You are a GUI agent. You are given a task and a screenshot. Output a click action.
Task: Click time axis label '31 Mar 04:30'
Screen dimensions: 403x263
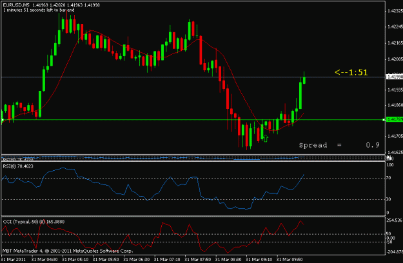[x=44, y=259]
